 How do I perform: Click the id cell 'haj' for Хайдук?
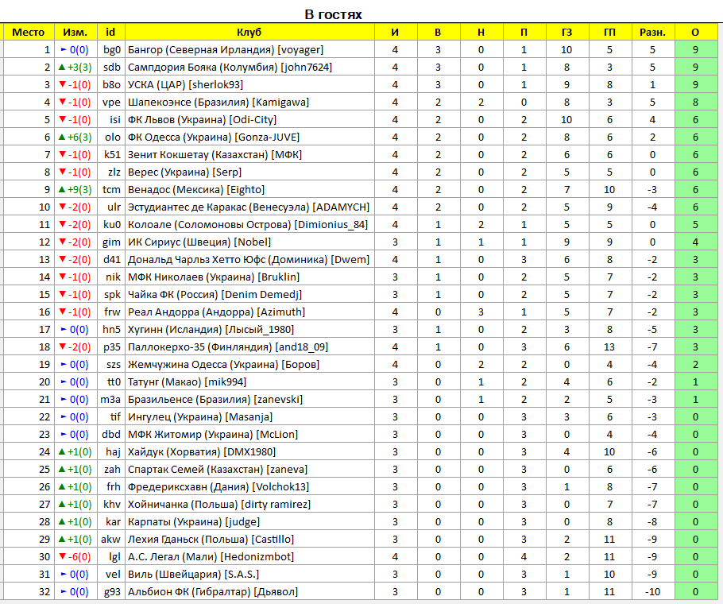pos(113,452)
